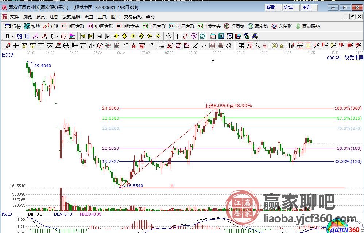Open the 江恩轮 Gann wheel tool
Screen dimensions: 364x233
coord(234,27)
